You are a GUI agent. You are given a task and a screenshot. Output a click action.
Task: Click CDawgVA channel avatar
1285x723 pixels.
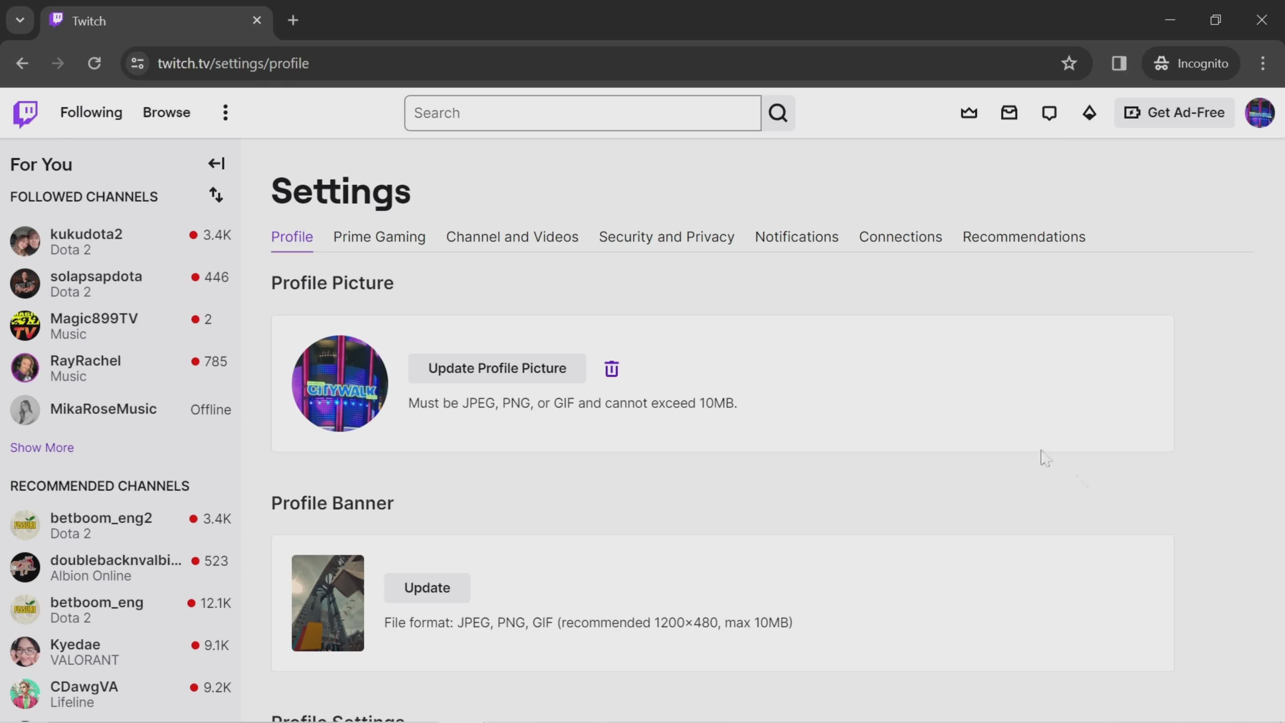(25, 694)
